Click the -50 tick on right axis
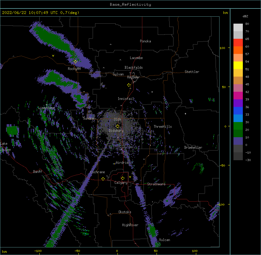 pyautogui.click(x=222, y=165)
